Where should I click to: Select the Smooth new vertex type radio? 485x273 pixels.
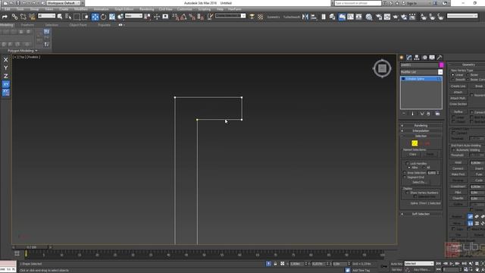point(453,80)
